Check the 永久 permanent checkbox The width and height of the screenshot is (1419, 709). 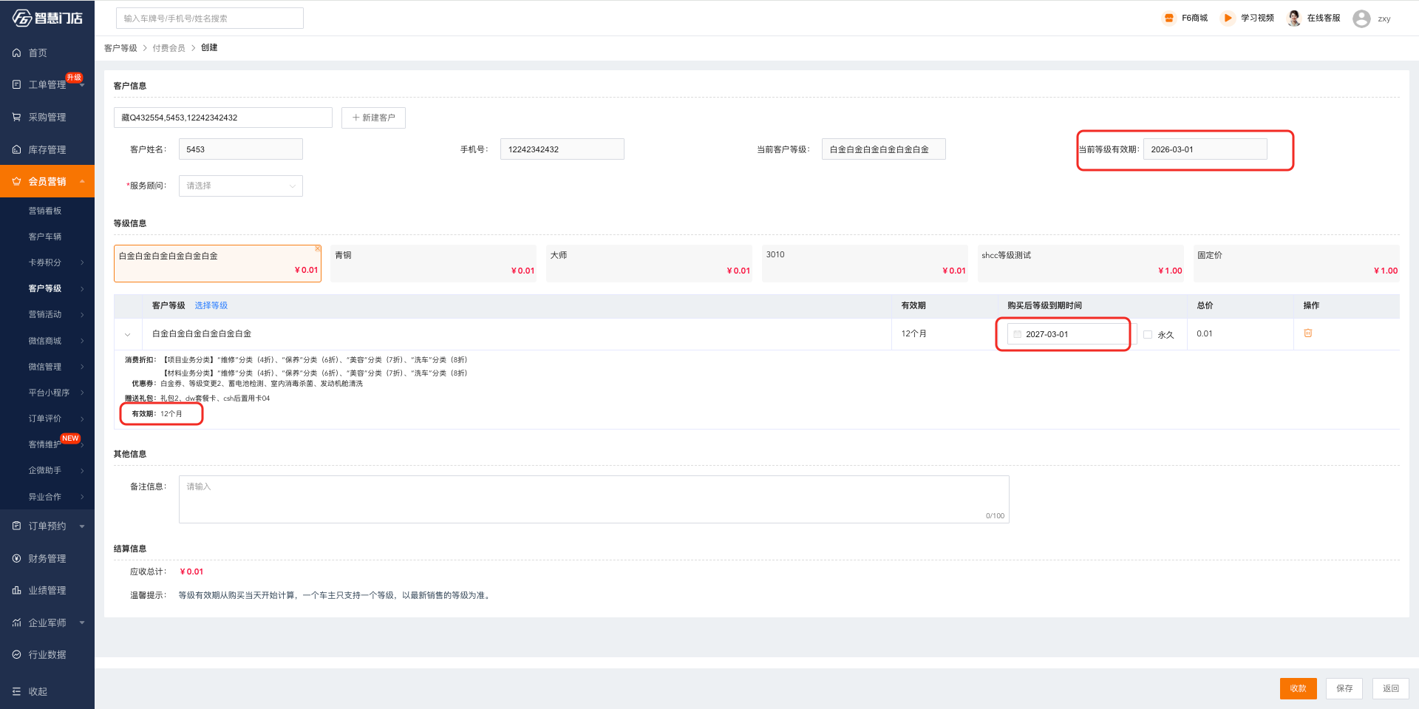(x=1148, y=335)
